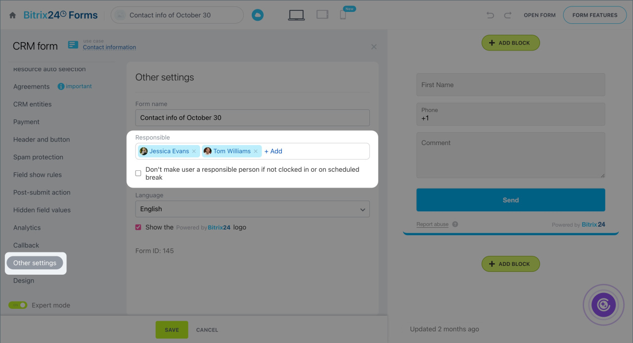Image resolution: width=633 pixels, height=343 pixels.
Task: Switch to tablet preview mode
Action: [x=322, y=15]
